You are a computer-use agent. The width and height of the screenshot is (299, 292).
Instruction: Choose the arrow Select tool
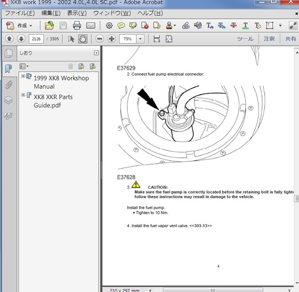click(x=71, y=39)
